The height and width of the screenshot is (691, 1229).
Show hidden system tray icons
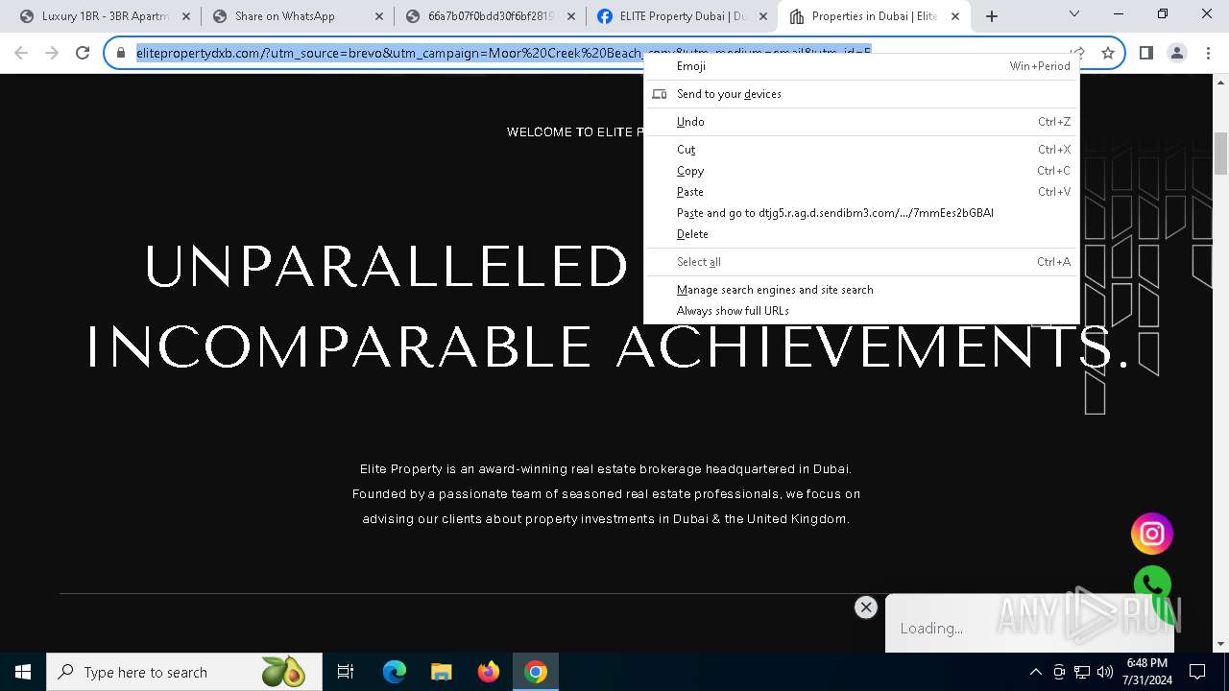pos(1035,672)
